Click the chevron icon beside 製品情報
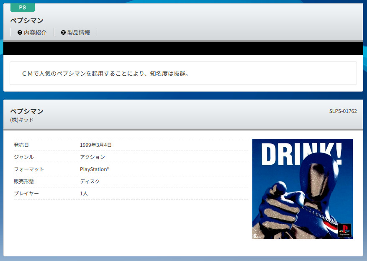 [63, 33]
